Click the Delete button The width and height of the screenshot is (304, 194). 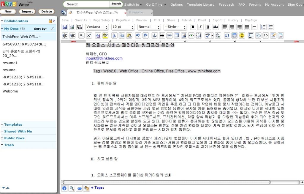tap(47, 12)
